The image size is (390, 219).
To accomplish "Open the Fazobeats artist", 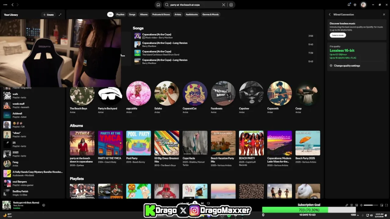I will pyautogui.click(x=223, y=97).
